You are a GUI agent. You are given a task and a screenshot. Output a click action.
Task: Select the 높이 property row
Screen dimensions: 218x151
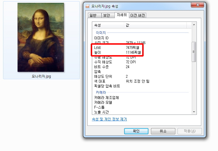coord(142,52)
